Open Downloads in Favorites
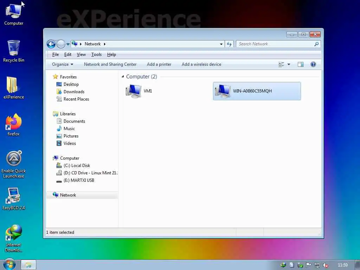 coord(74,92)
